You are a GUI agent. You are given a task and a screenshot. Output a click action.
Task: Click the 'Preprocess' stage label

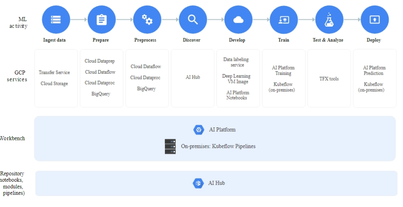pos(145,40)
